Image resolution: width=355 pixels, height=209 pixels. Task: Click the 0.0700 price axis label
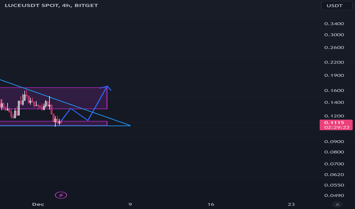pyautogui.click(x=334, y=164)
